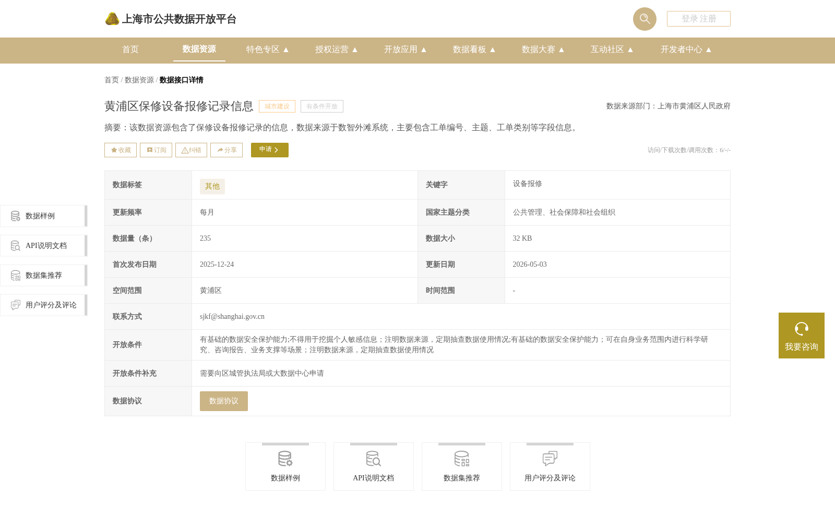Image resolution: width=835 pixels, height=521 pixels.
Task: Go to 首页 in the navigation bar
Action: [x=130, y=49]
